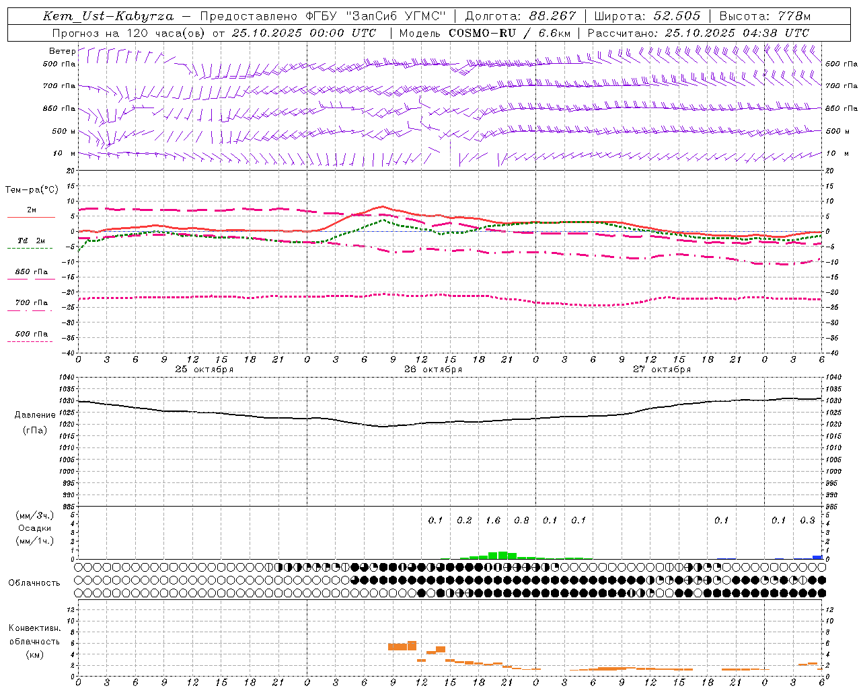Click the 0.8 precipitation amount value

(521, 520)
